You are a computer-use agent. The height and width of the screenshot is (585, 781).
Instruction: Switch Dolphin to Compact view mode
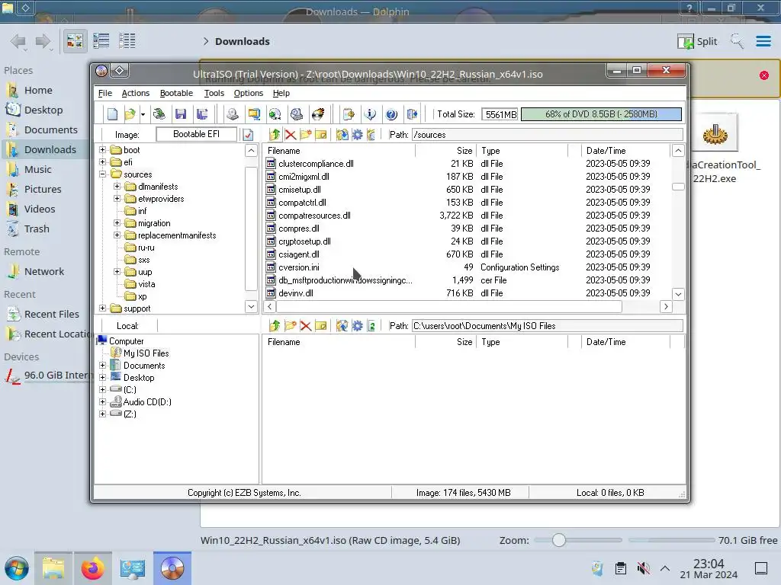tap(101, 41)
